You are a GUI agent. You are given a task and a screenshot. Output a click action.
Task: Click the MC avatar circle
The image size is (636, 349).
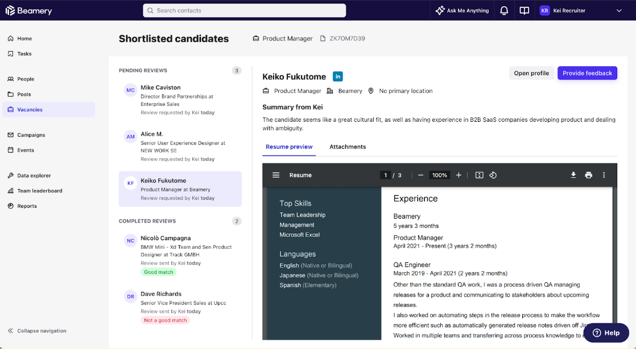130,90
